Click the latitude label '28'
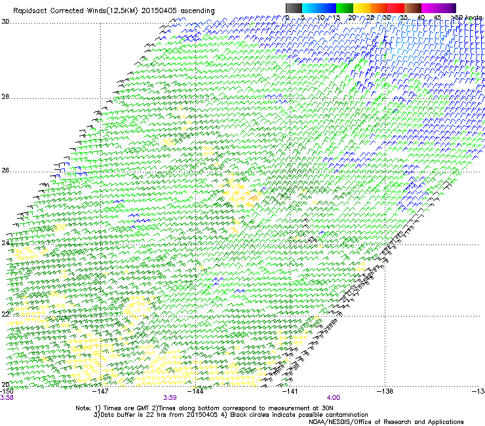485x426 pixels. coord(5,96)
